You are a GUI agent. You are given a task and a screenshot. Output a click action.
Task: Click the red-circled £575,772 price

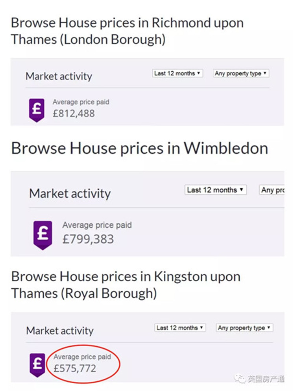point(75,368)
